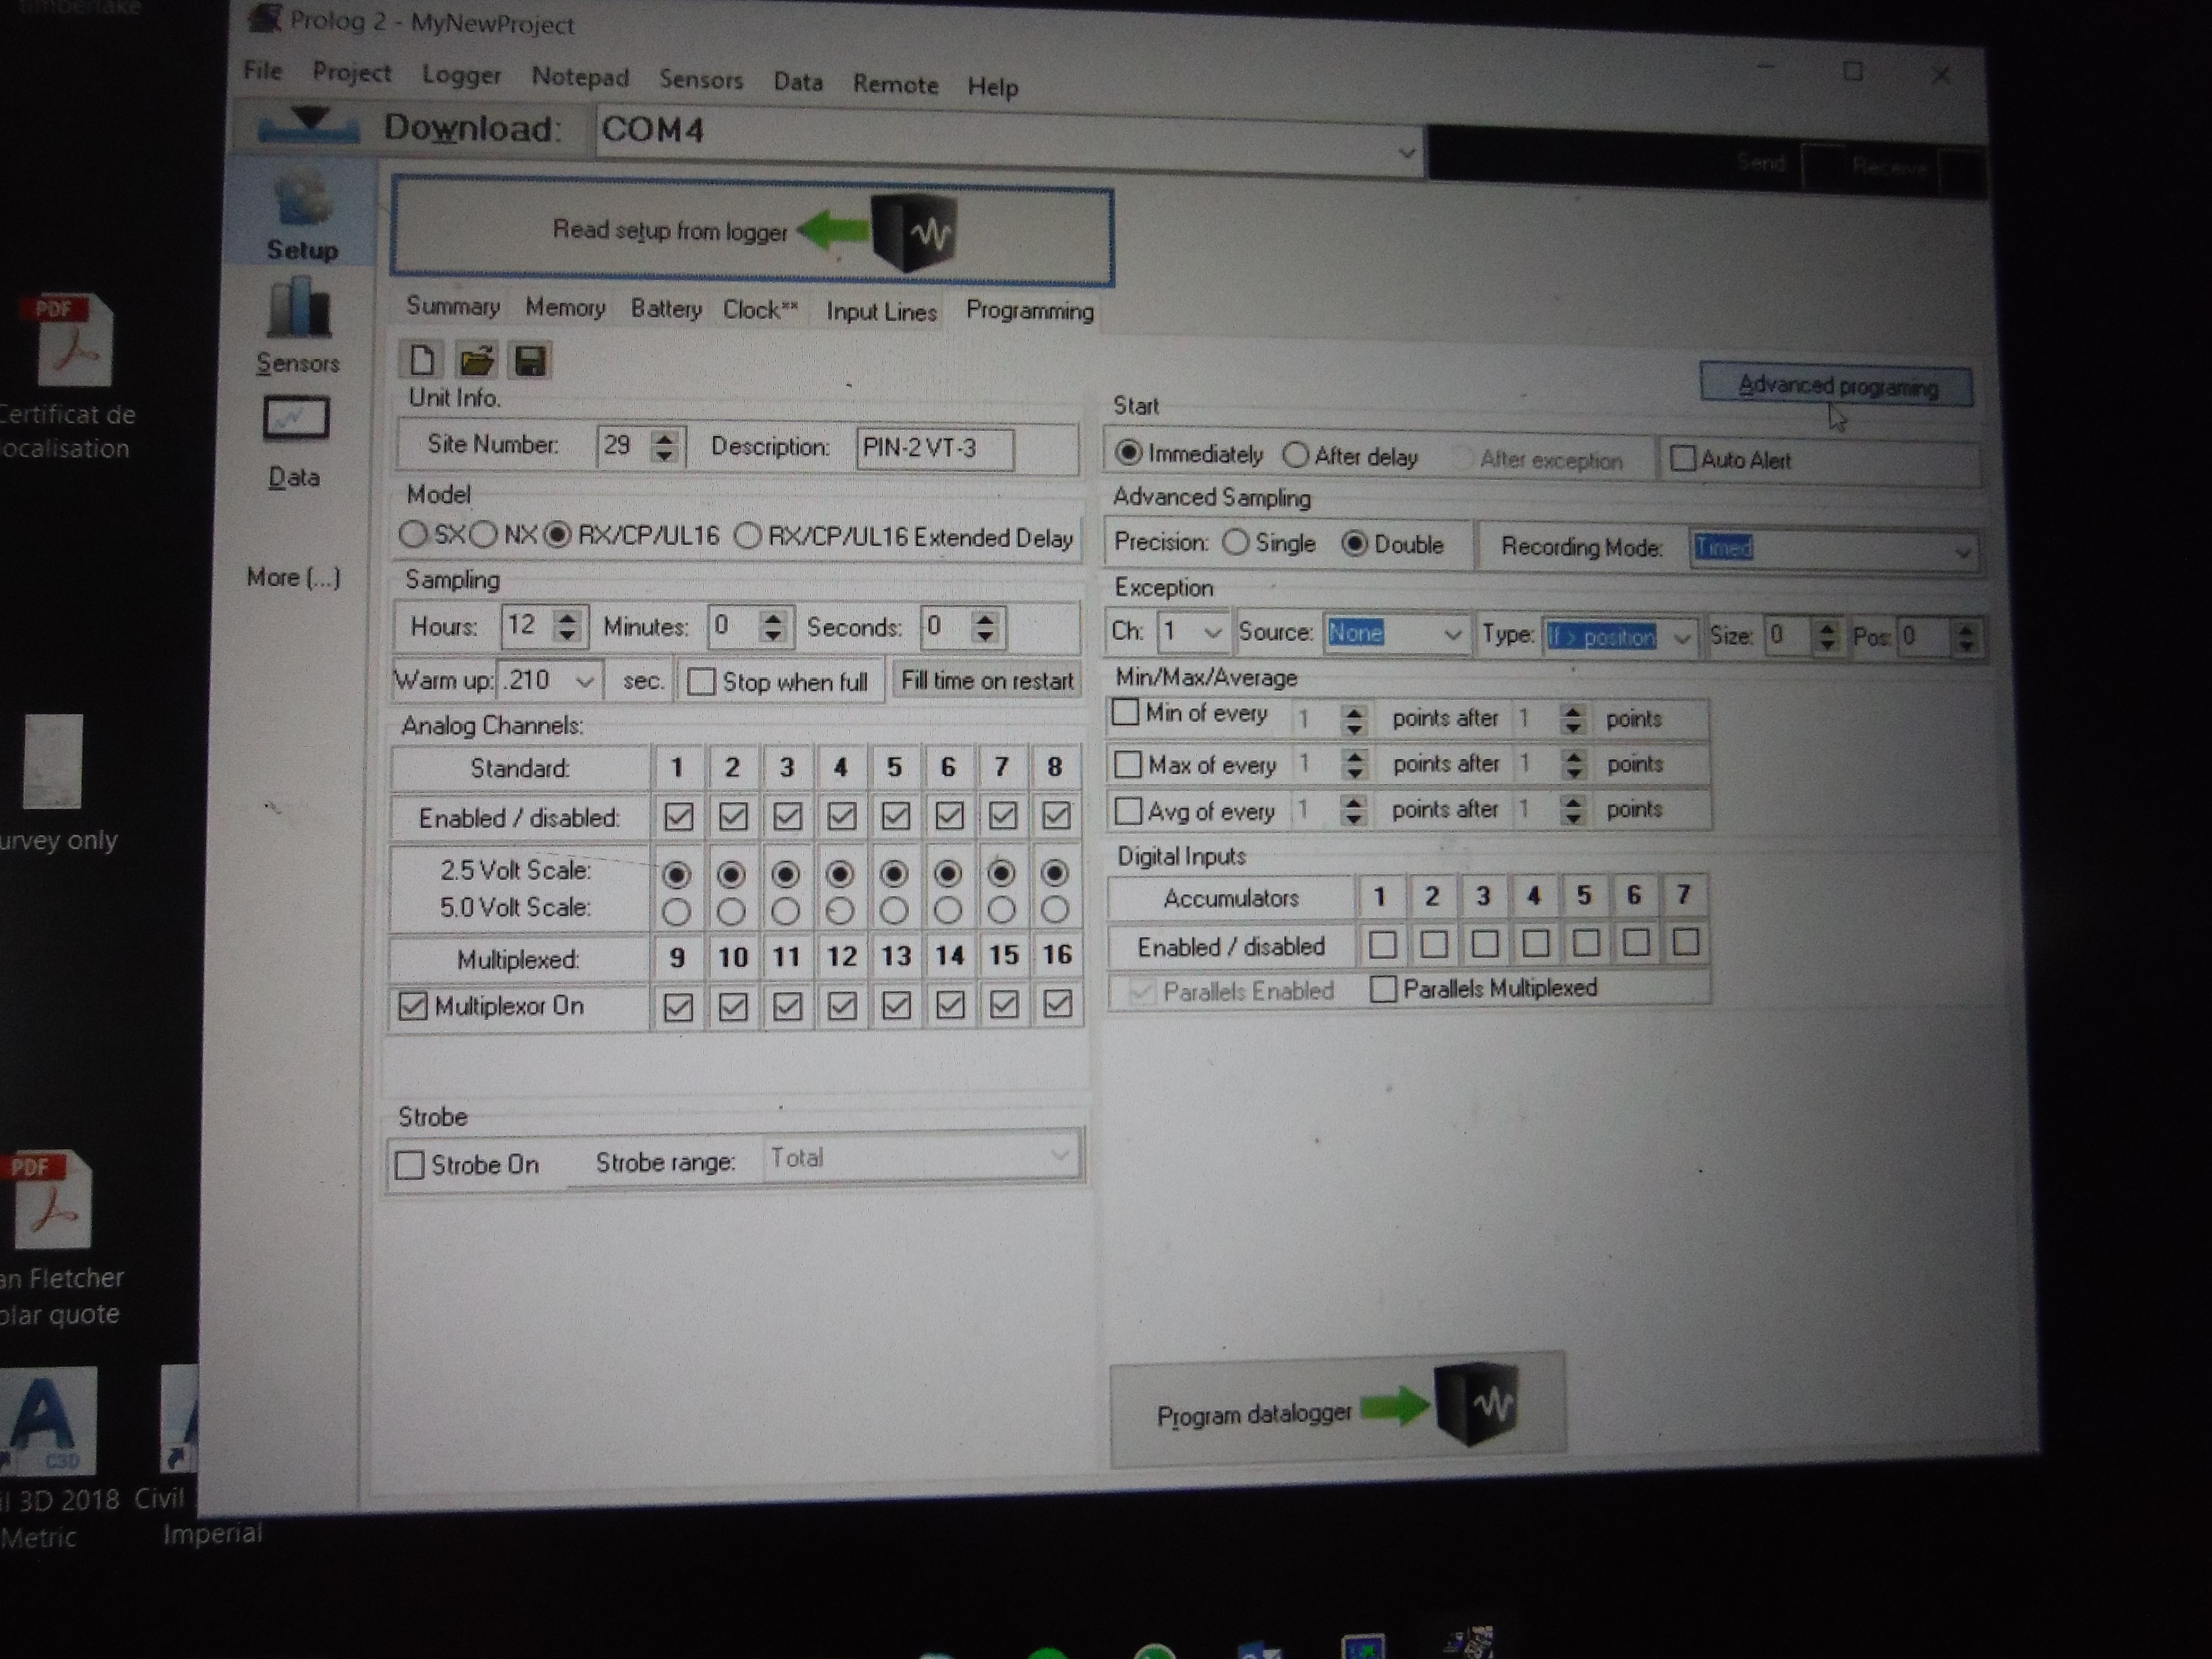Switch to the Input Lines tab
This screenshot has width=2212, height=1659.
pyautogui.click(x=880, y=312)
